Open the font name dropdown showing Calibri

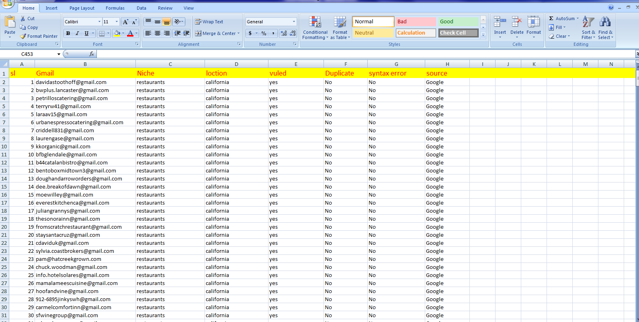click(x=99, y=22)
